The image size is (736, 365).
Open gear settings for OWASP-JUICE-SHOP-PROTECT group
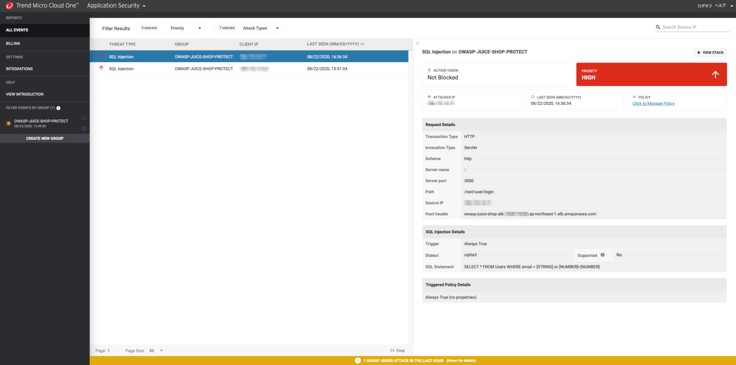[83, 128]
